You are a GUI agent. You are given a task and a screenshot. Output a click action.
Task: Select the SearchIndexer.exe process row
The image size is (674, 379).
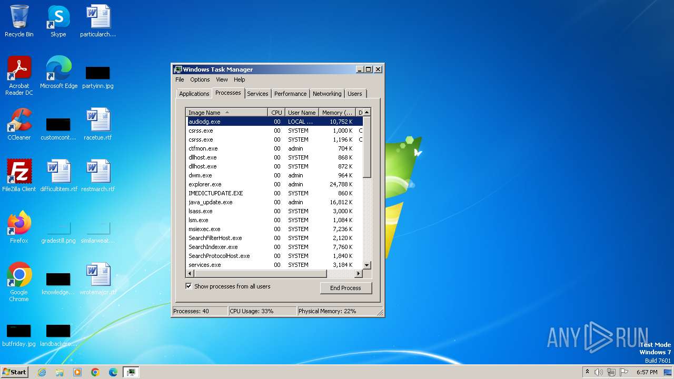pyautogui.click(x=275, y=247)
